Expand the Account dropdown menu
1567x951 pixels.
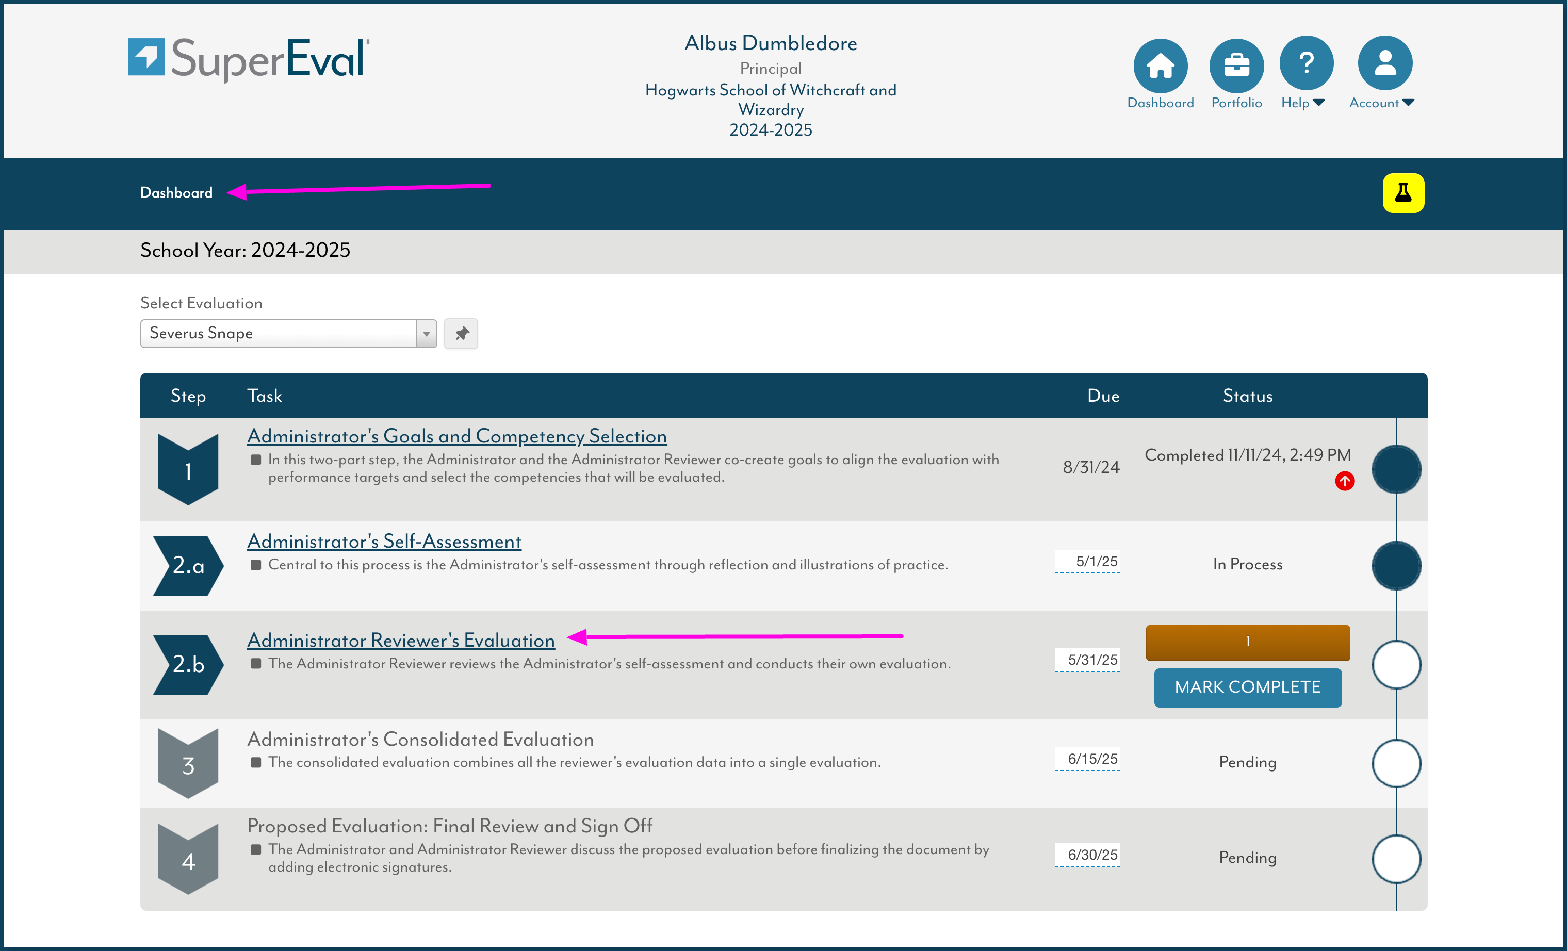tap(1381, 102)
